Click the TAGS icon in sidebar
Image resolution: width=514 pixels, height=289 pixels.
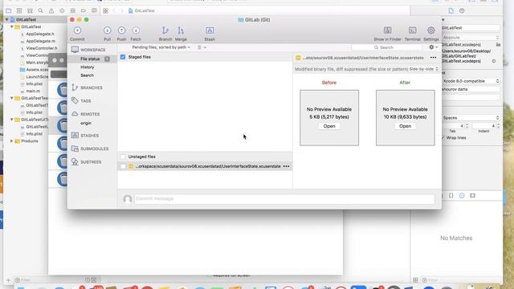click(75, 100)
